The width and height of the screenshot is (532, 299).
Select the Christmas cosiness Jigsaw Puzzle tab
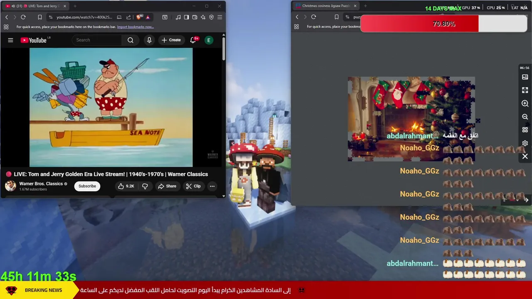click(325, 6)
